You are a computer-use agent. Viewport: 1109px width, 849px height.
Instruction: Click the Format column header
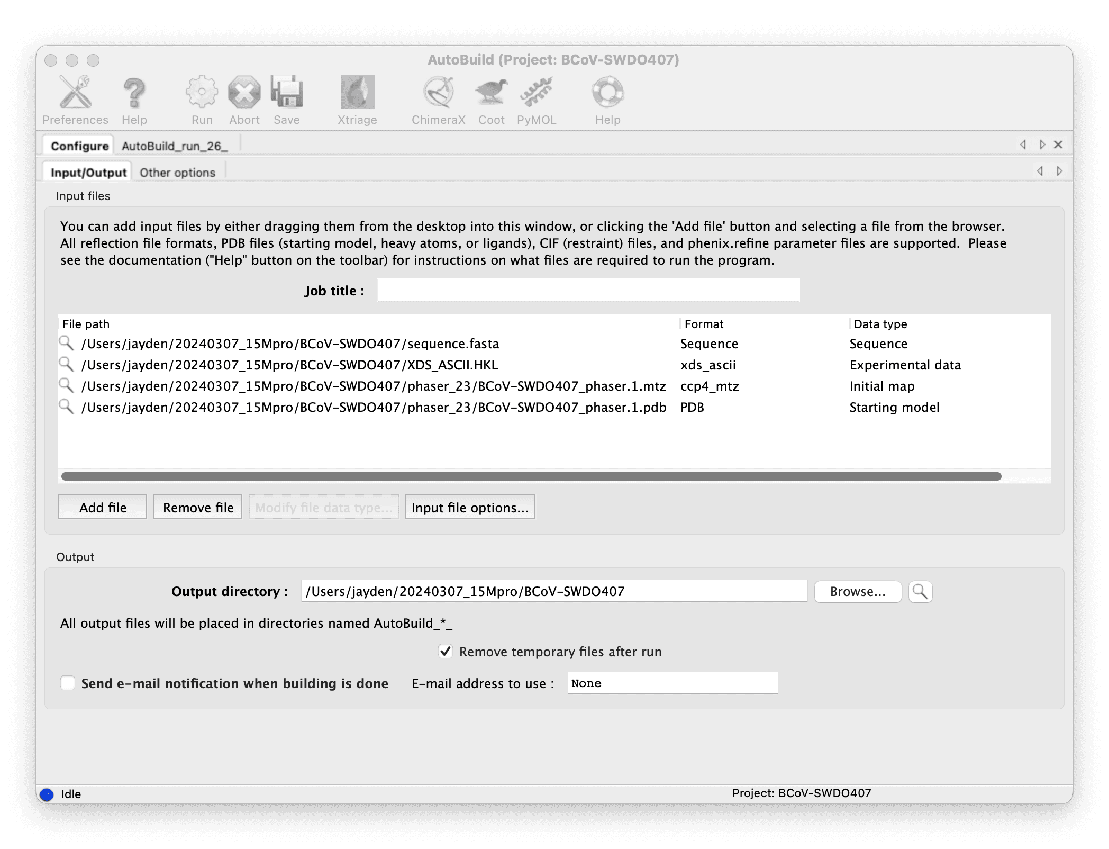[x=765, y=324]
